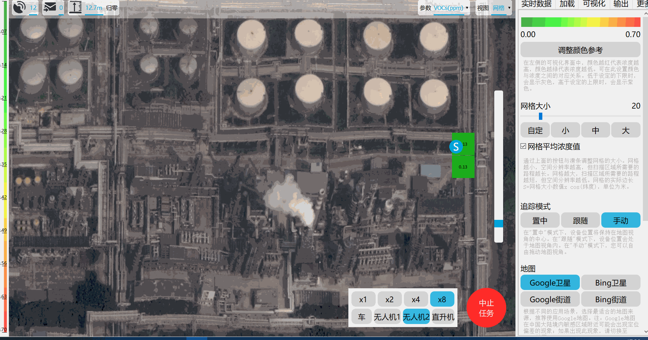Select the 直升机 vehicle mode

(x=443, y=317)
